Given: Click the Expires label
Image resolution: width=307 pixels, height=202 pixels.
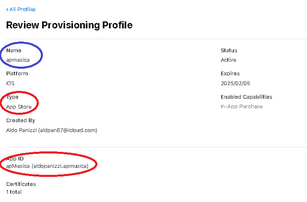Looking at the screenshot, I should coord(230,74).
